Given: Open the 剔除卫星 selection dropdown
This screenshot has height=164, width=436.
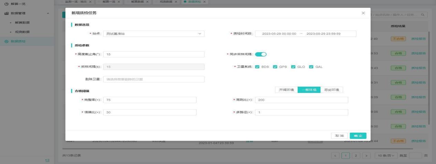Looking at the screenshot, I should (153, 79).
